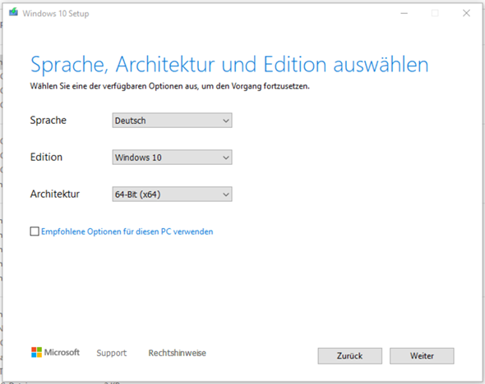This screenshot has width=485, height=384.
Task: Click the Windows 10 Setup title bar icon
Action: pos(13,12)
